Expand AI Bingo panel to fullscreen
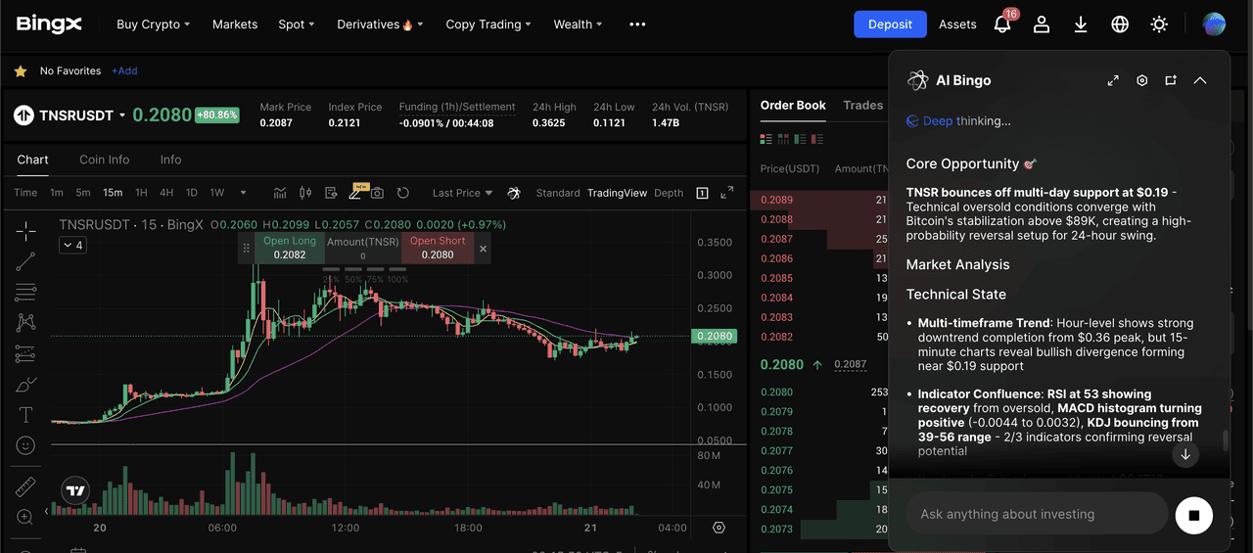The image size is (1253, 553). pyautogui.click(x=1113, y=80)
